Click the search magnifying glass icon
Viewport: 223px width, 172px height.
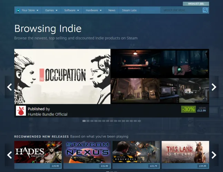[x=205, y=10]
